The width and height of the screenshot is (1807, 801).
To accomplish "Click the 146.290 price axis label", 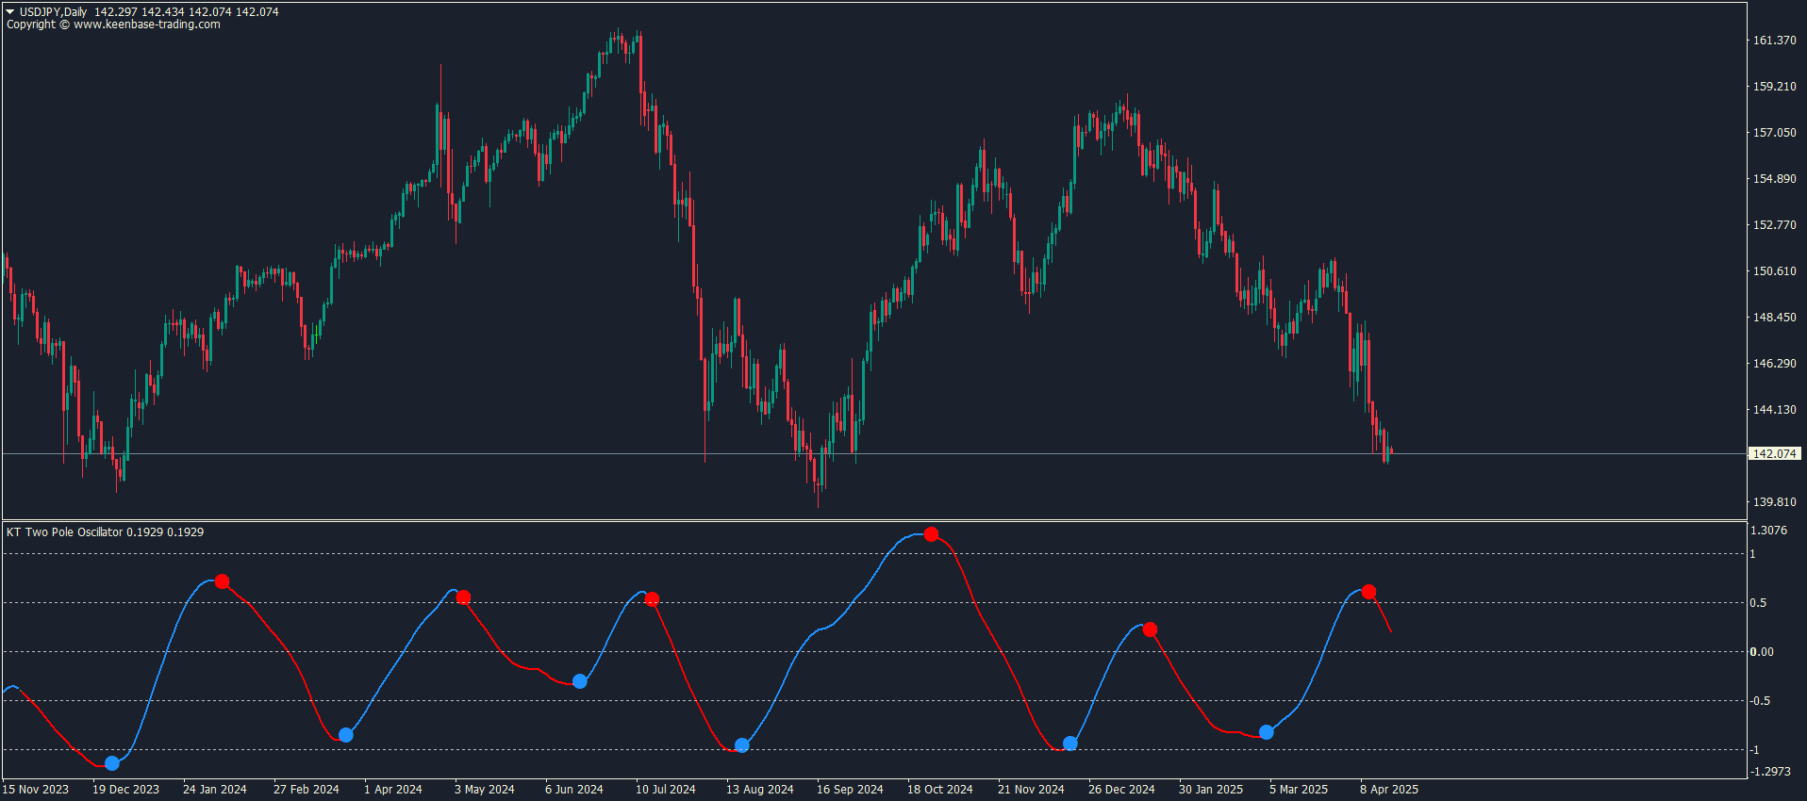I will coord(1774,364).
